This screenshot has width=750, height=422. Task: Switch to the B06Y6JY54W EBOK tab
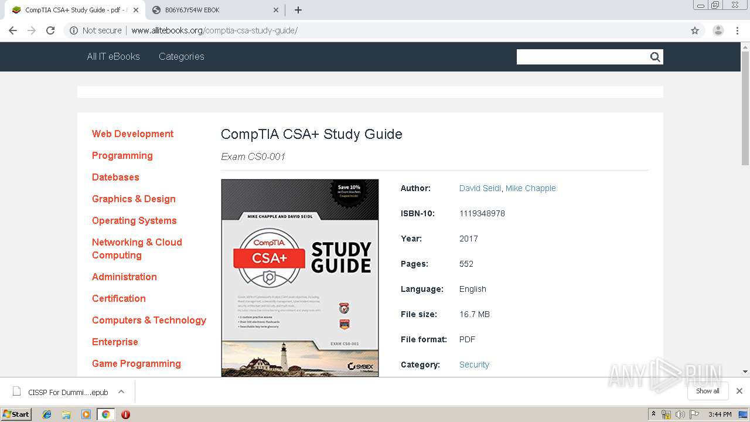coord(216,10)
